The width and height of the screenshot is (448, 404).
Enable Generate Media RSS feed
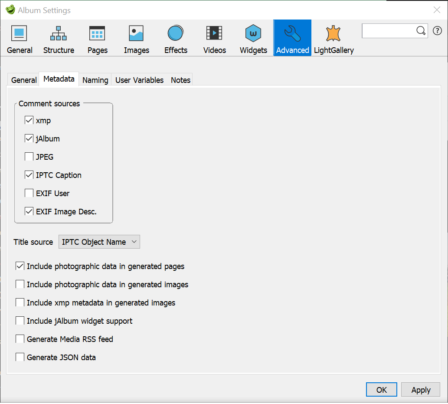(x=20, y=339)
